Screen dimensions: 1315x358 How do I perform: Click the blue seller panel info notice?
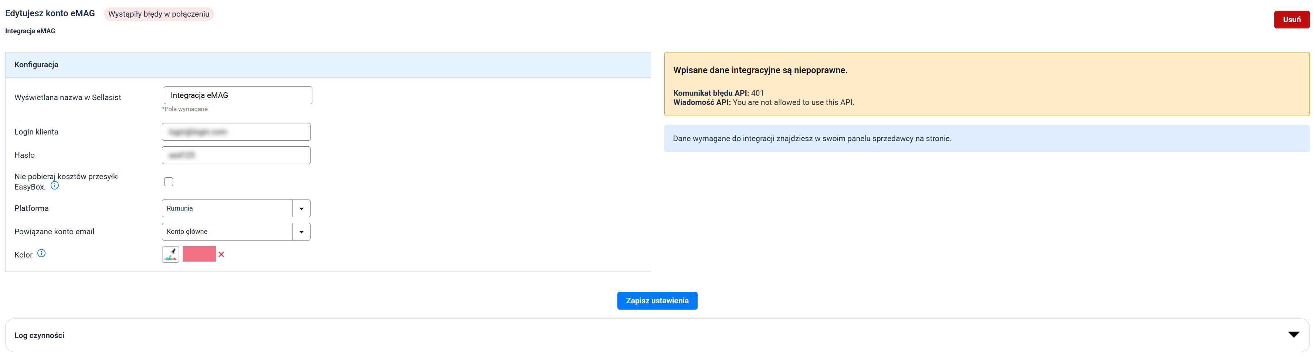point(986,138)
